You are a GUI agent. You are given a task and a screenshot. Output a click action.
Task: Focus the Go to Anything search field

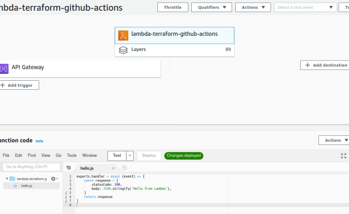pos(31,167)
